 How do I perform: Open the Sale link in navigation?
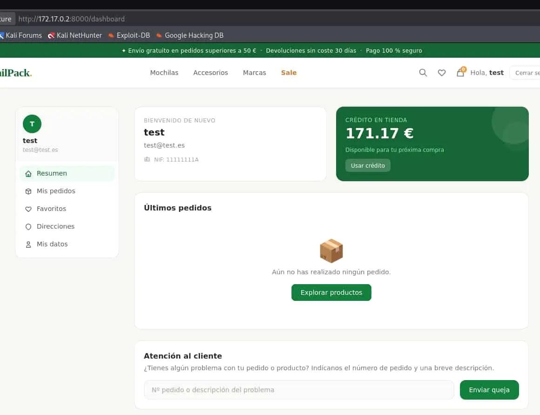289,73
